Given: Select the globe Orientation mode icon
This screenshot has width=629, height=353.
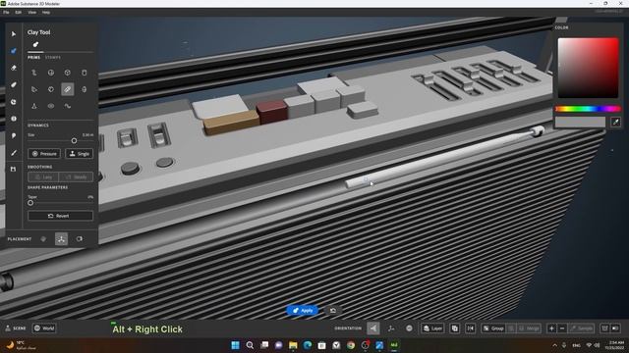Looking at the screenshot, I should pos(409,328).
